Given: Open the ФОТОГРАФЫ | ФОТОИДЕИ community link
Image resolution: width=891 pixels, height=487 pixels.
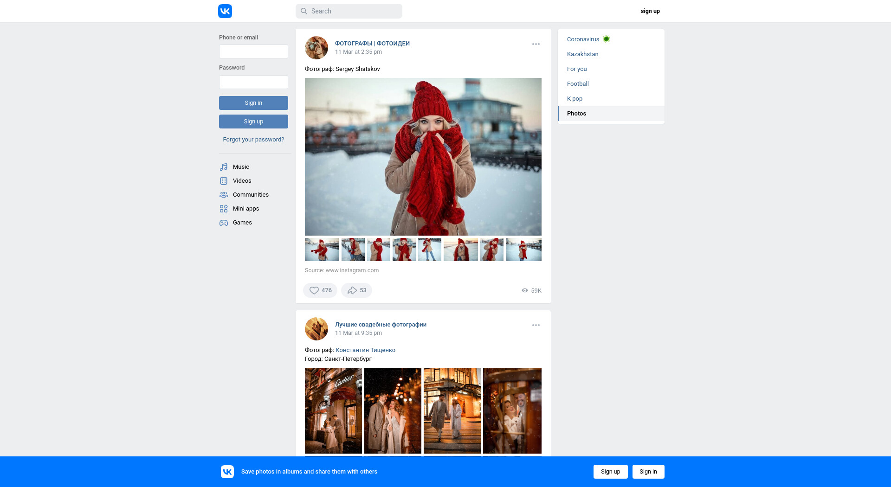Looking at the screenshot, I should (372, 44).
